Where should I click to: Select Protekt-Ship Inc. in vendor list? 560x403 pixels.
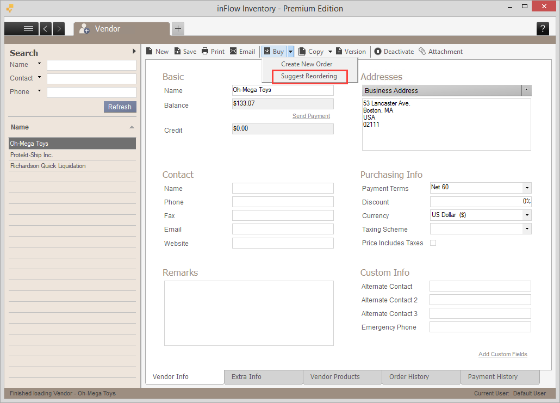[x=72, y=154]
